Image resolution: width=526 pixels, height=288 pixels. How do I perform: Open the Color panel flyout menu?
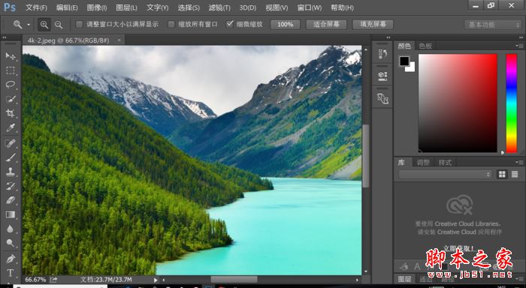pos(518,46)
